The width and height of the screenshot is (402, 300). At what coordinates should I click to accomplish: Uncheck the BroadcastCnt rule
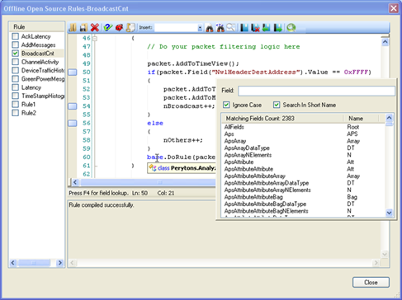click(16, 54)
